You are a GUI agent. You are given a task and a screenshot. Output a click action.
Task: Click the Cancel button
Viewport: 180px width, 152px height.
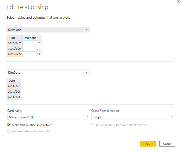[167, 144]
